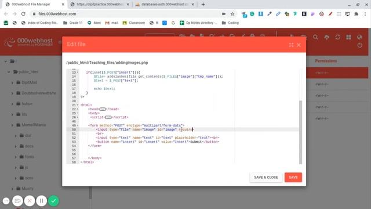371x209 pixels.
Task: Bookmark this page with the star icon
Action: [x=232, y=14]
